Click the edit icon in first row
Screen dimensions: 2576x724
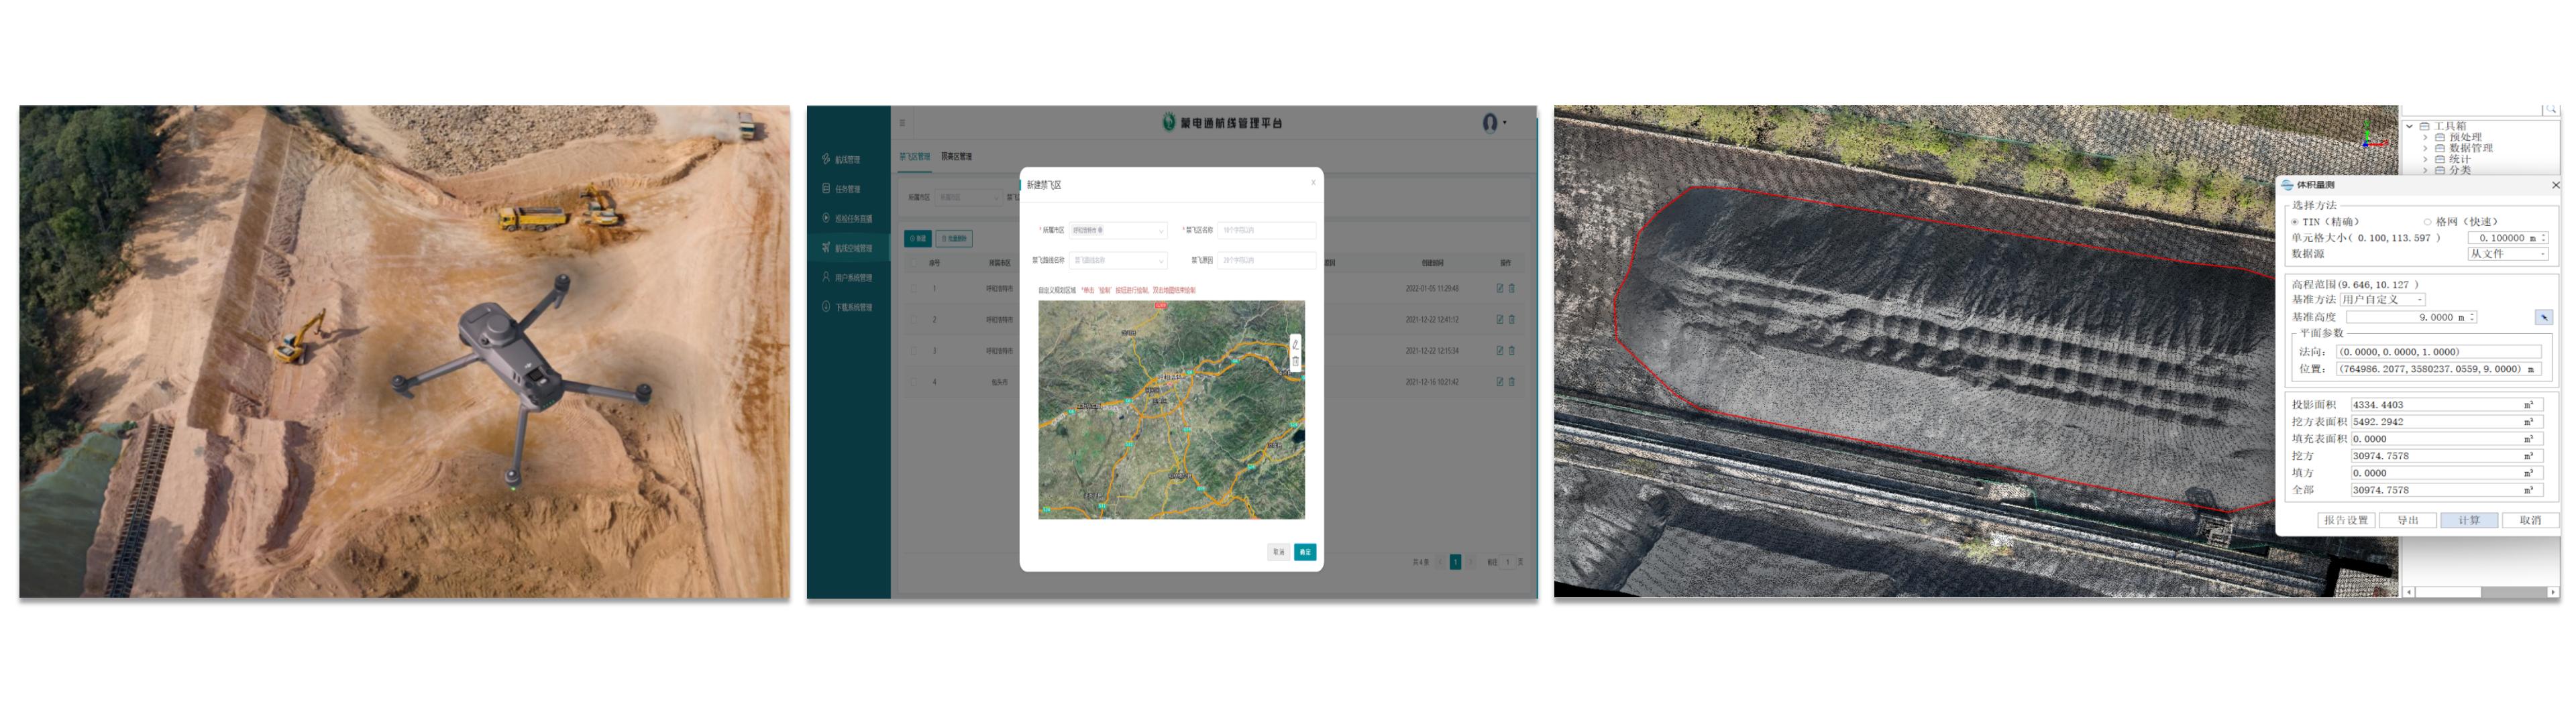point(1499,288)
